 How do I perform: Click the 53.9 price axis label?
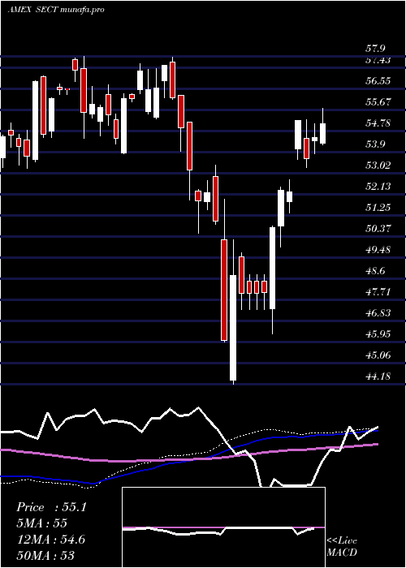click(x=375, y=144)
